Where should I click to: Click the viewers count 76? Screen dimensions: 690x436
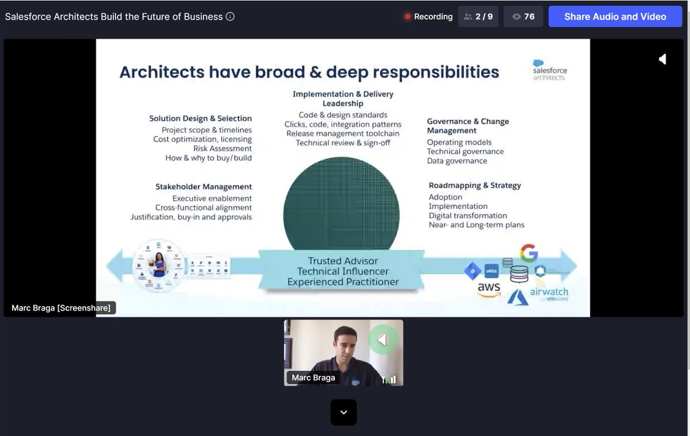point(523,17)
